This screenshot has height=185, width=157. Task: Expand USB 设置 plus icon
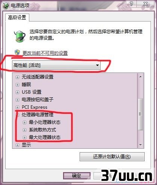[x=17, y=92]
